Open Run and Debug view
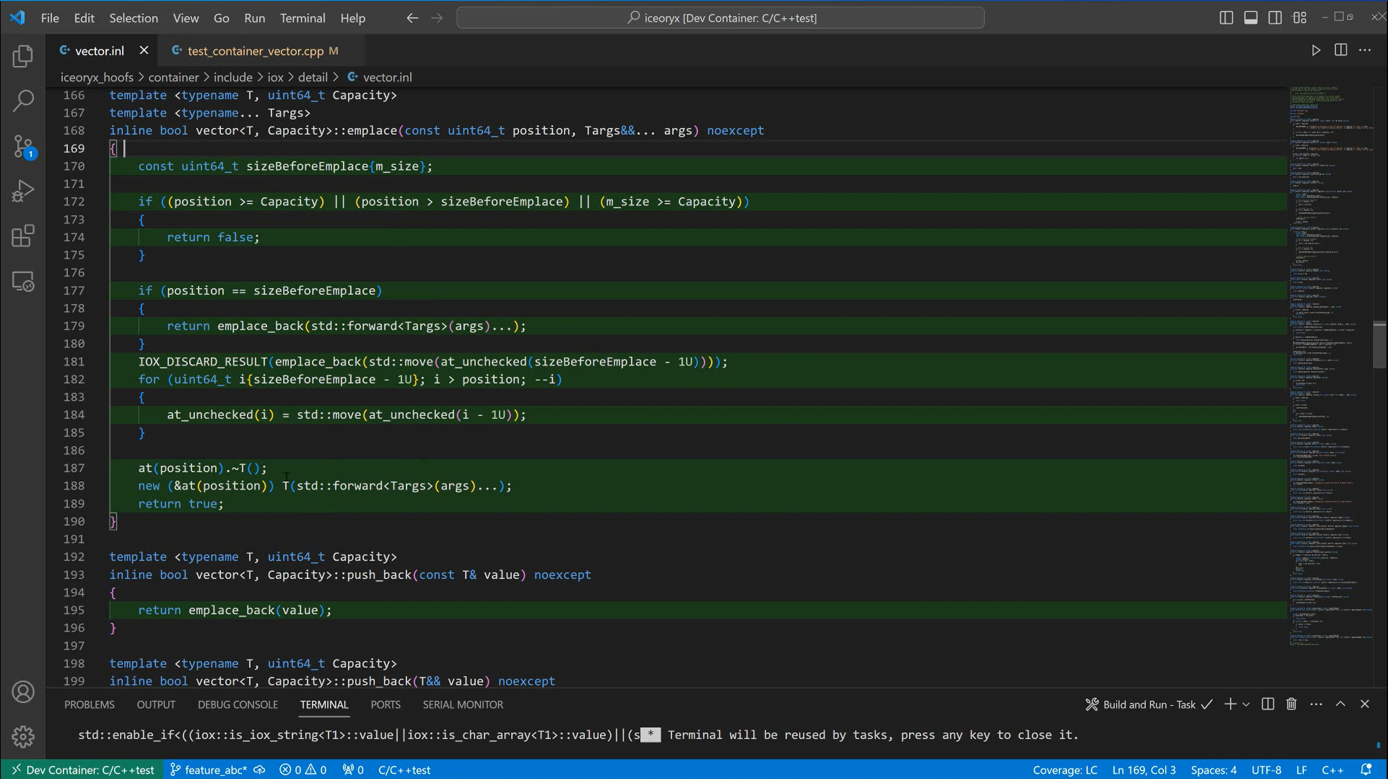Viewport: 1388px width, 779px height. click(x=23, y=191)
